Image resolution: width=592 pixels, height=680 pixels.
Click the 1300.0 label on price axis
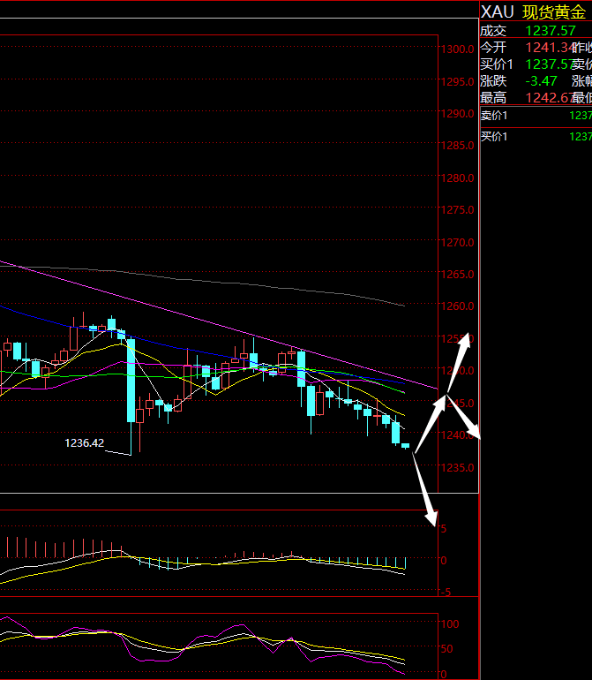(459, 49)
